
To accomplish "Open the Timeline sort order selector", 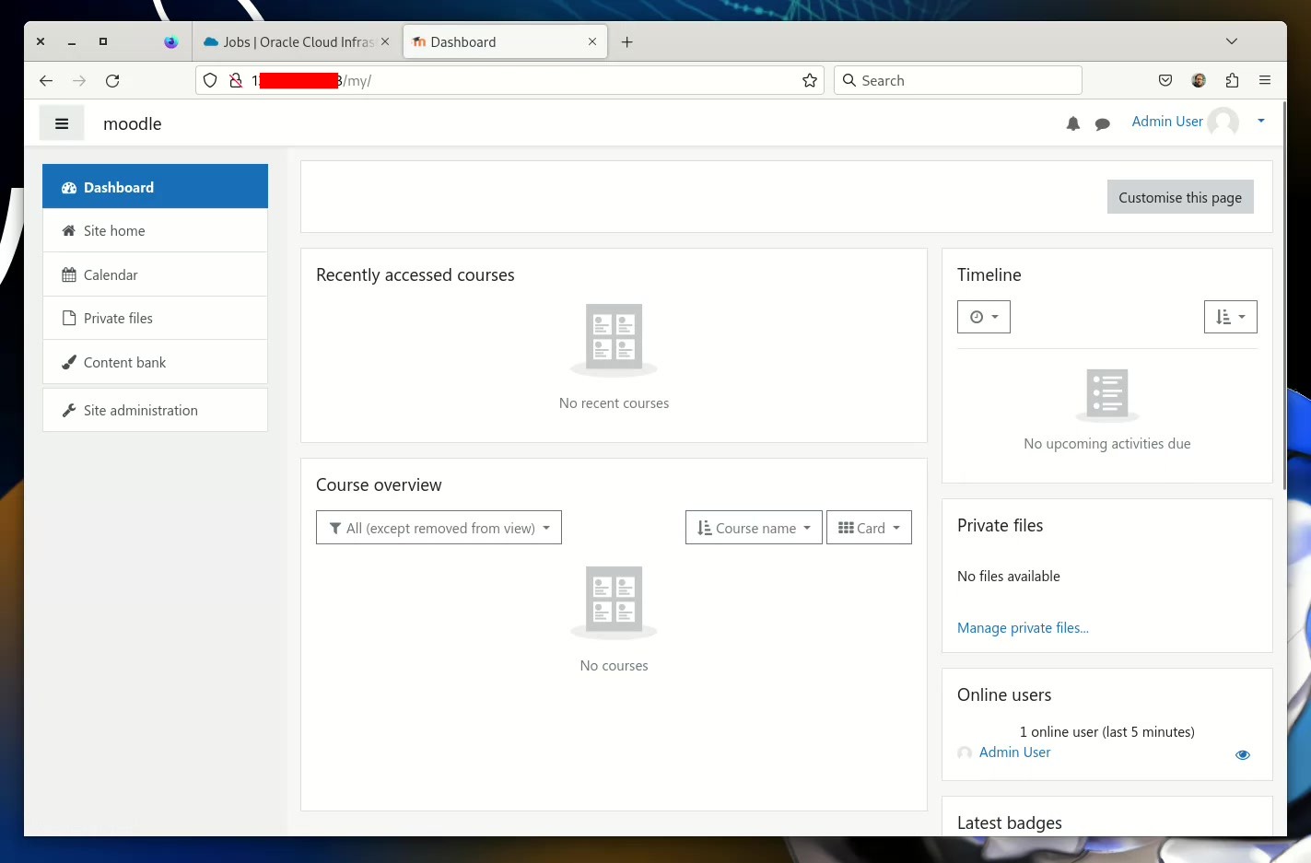I will (1230, 316).
